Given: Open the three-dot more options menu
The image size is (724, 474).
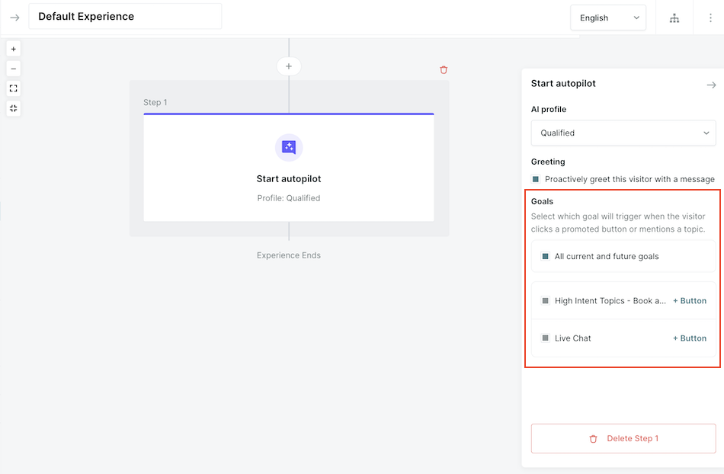Looking at the screenshot, I should click(x=710, y=18).
